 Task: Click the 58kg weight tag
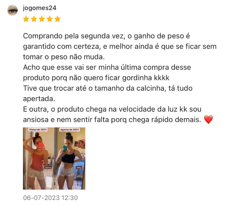(79, 168)
